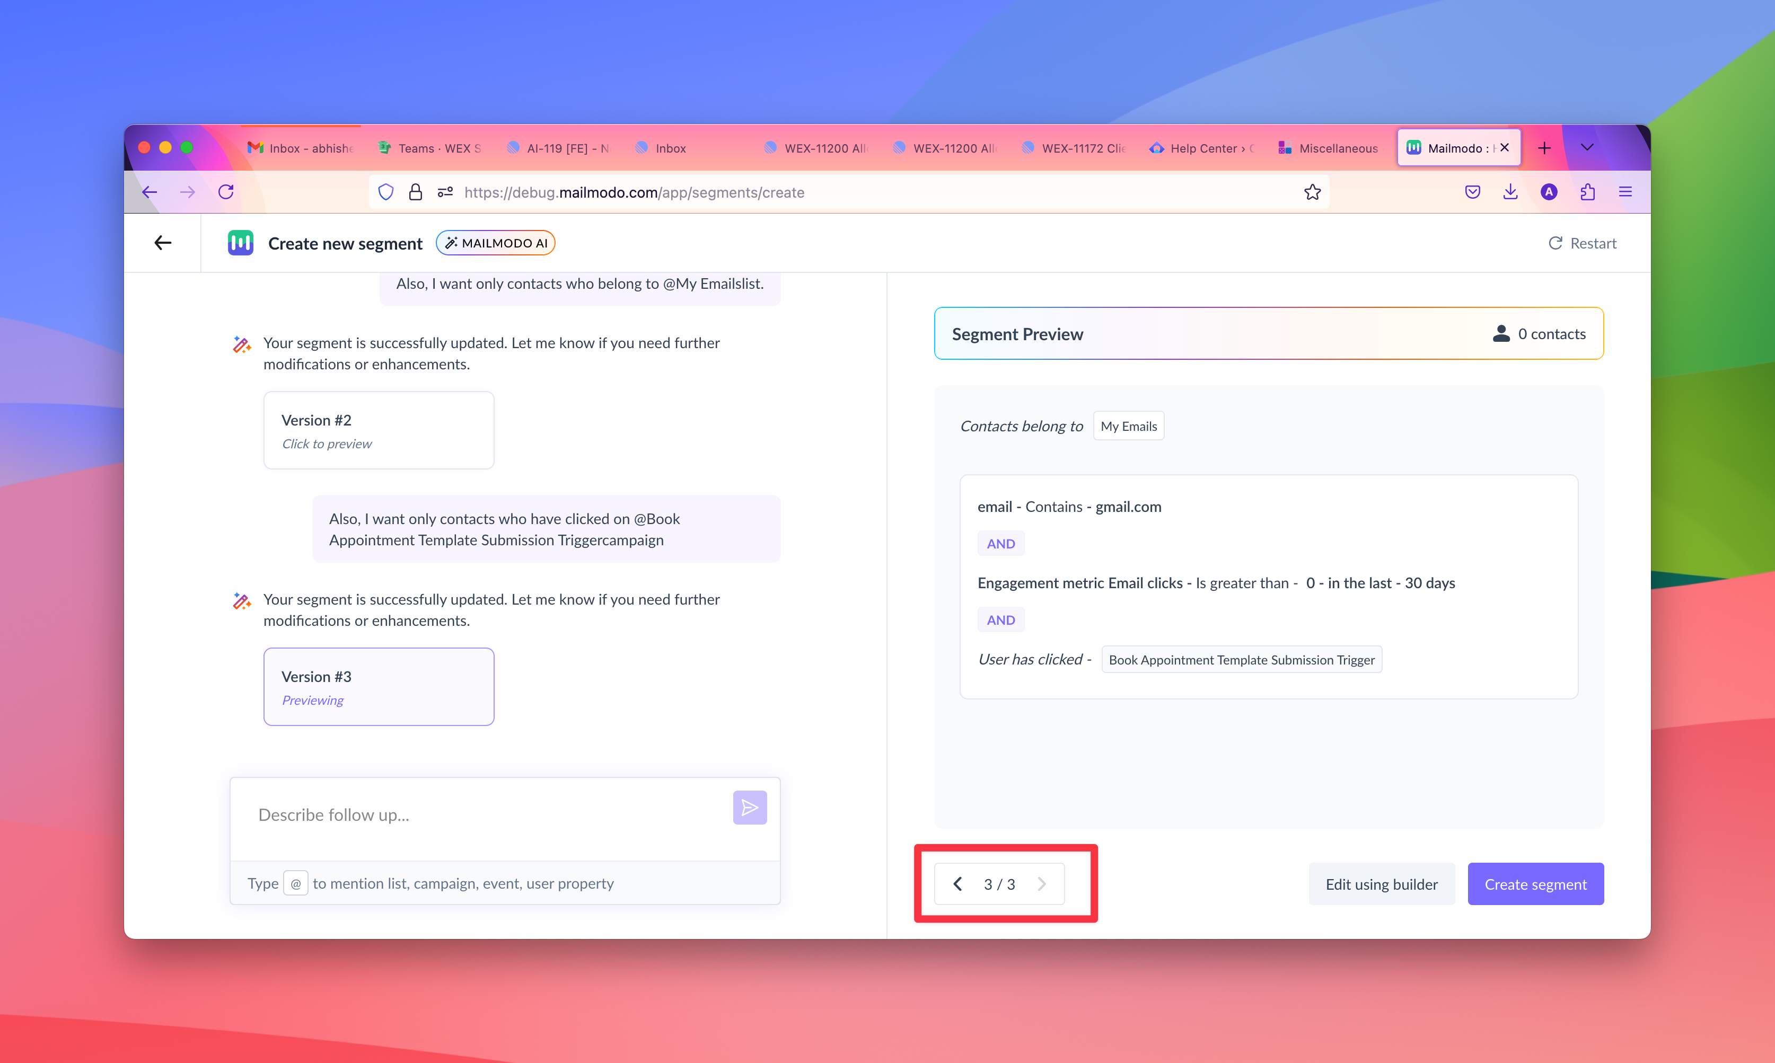Reload the page with the refresh icon
Image resolution: width=1775 pixels, height=1063 pixels.
tap(226, 192)
